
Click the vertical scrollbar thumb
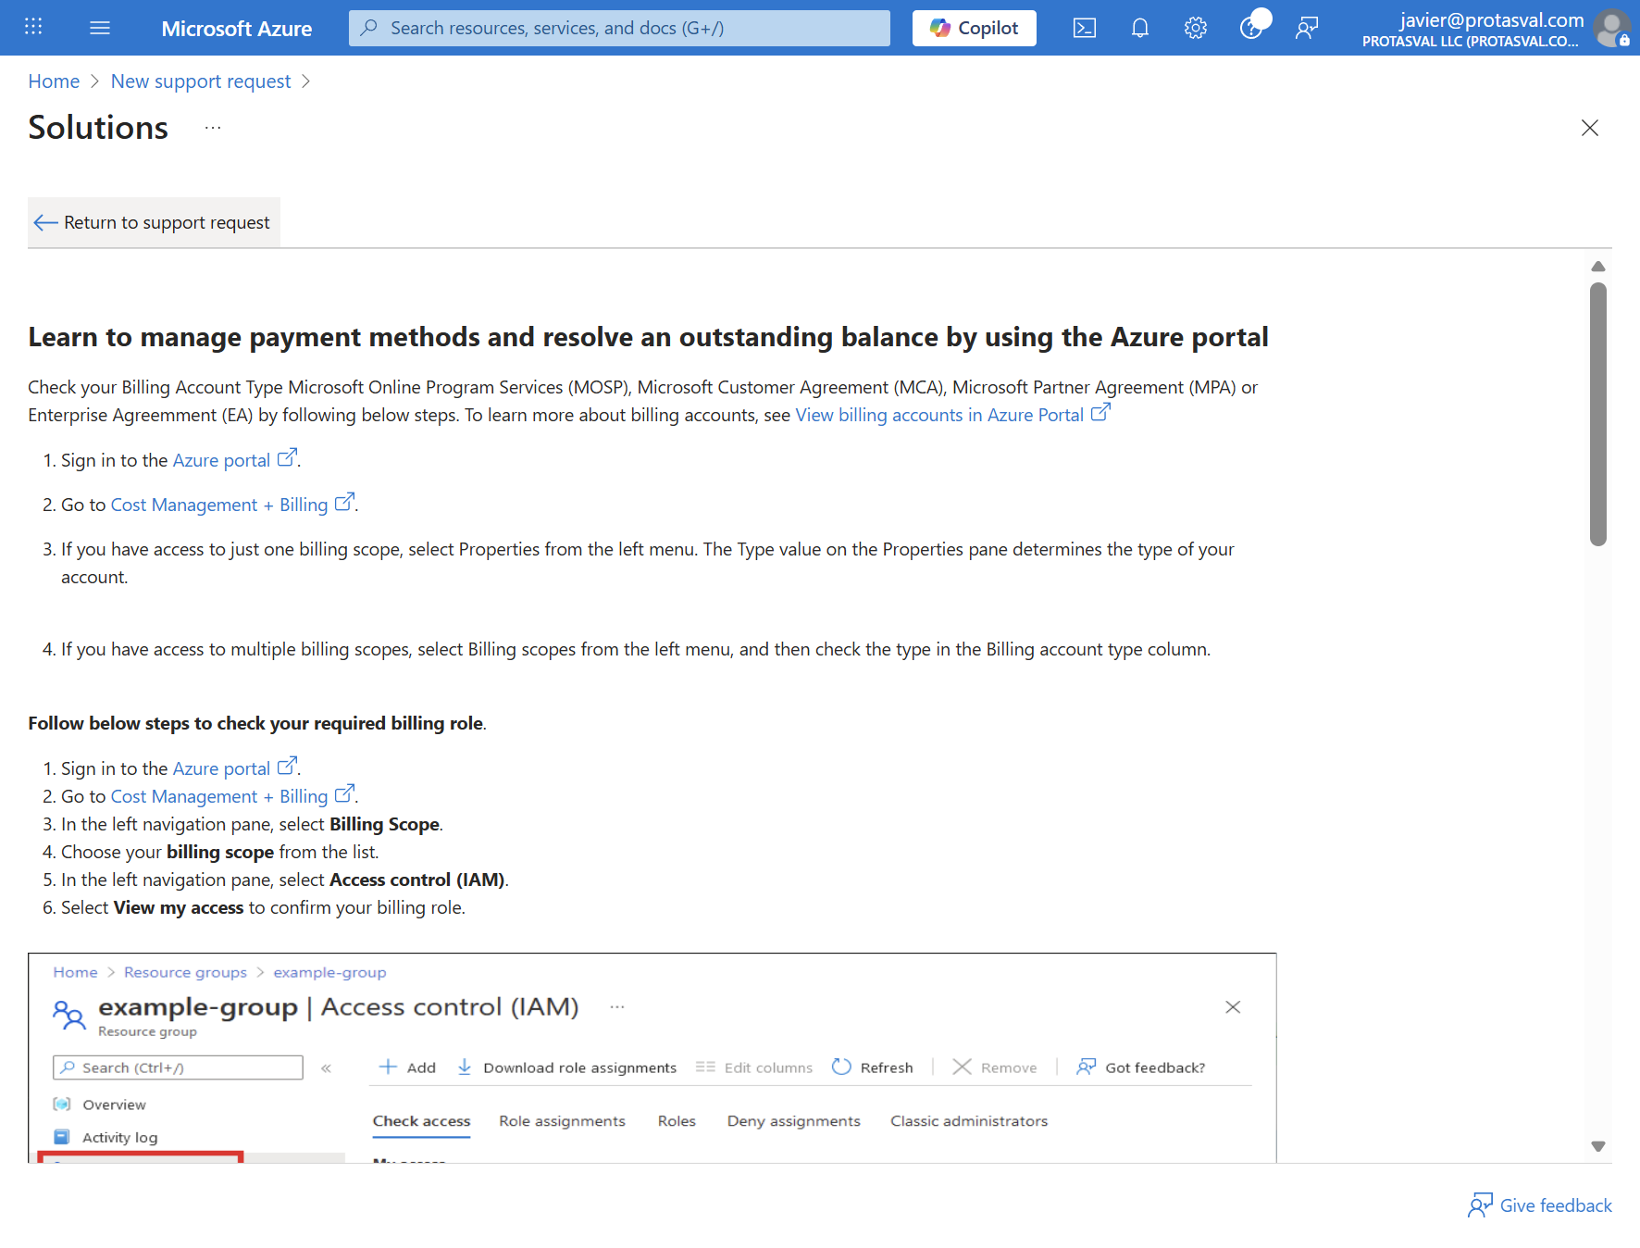(x=1597, y=414)
